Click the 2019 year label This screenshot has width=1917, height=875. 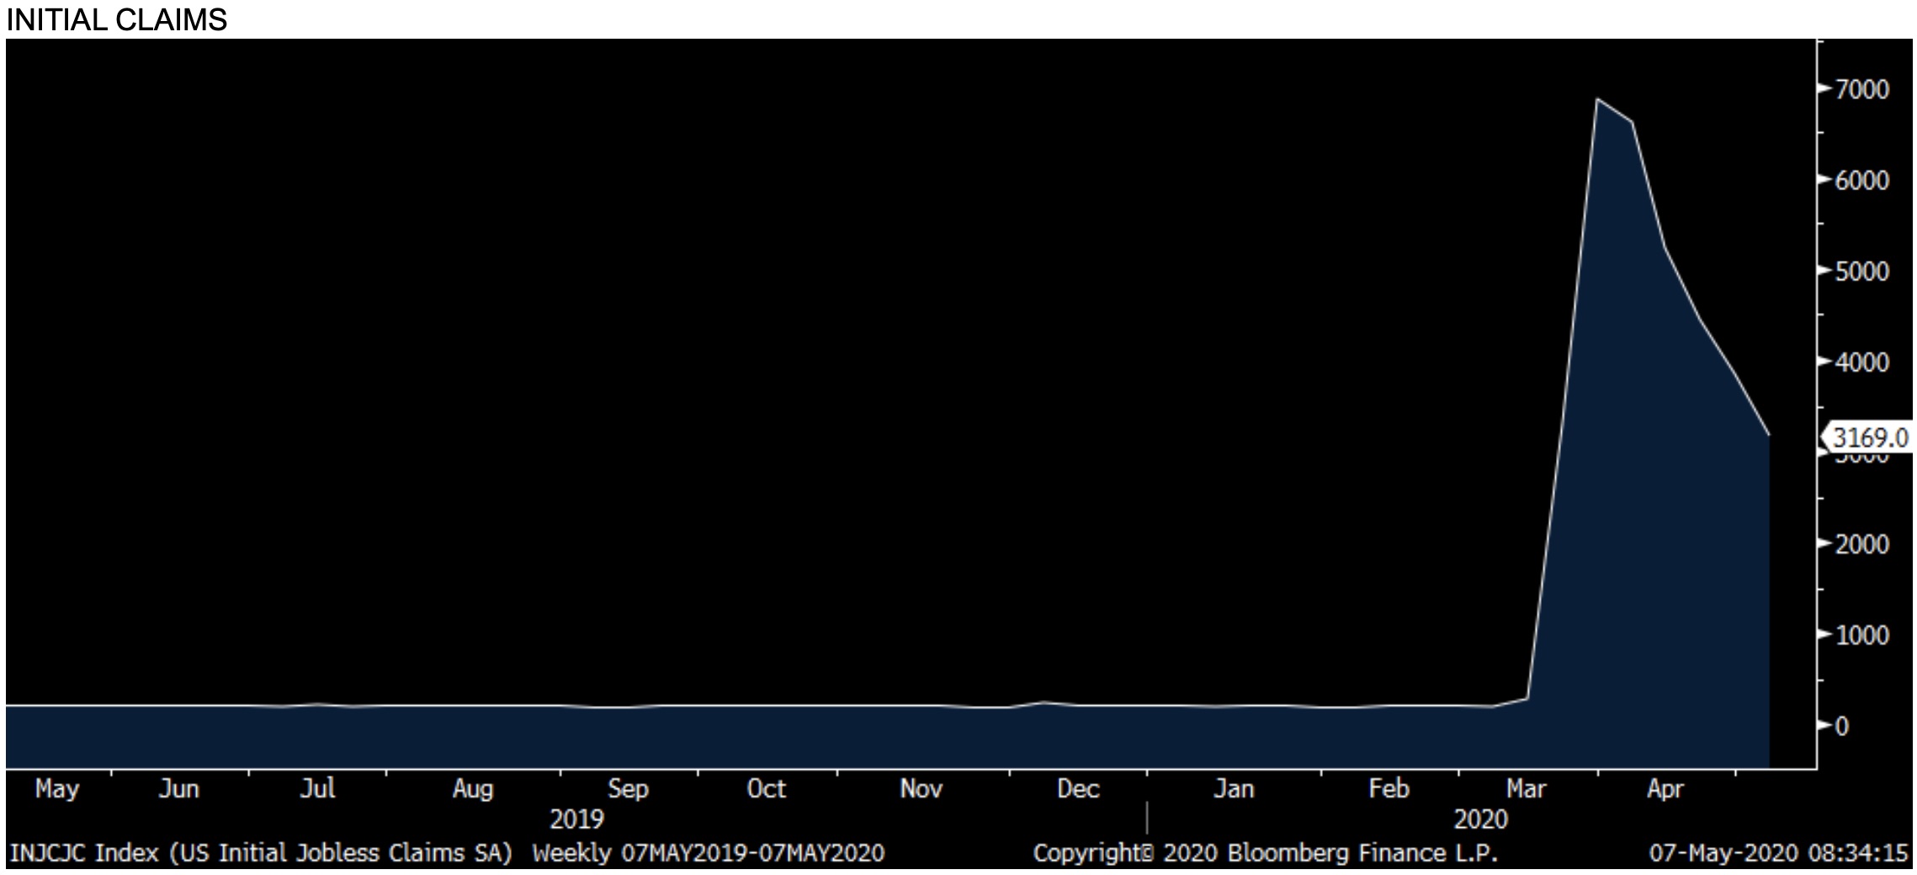pyautogui.click(x=576, y=819)
